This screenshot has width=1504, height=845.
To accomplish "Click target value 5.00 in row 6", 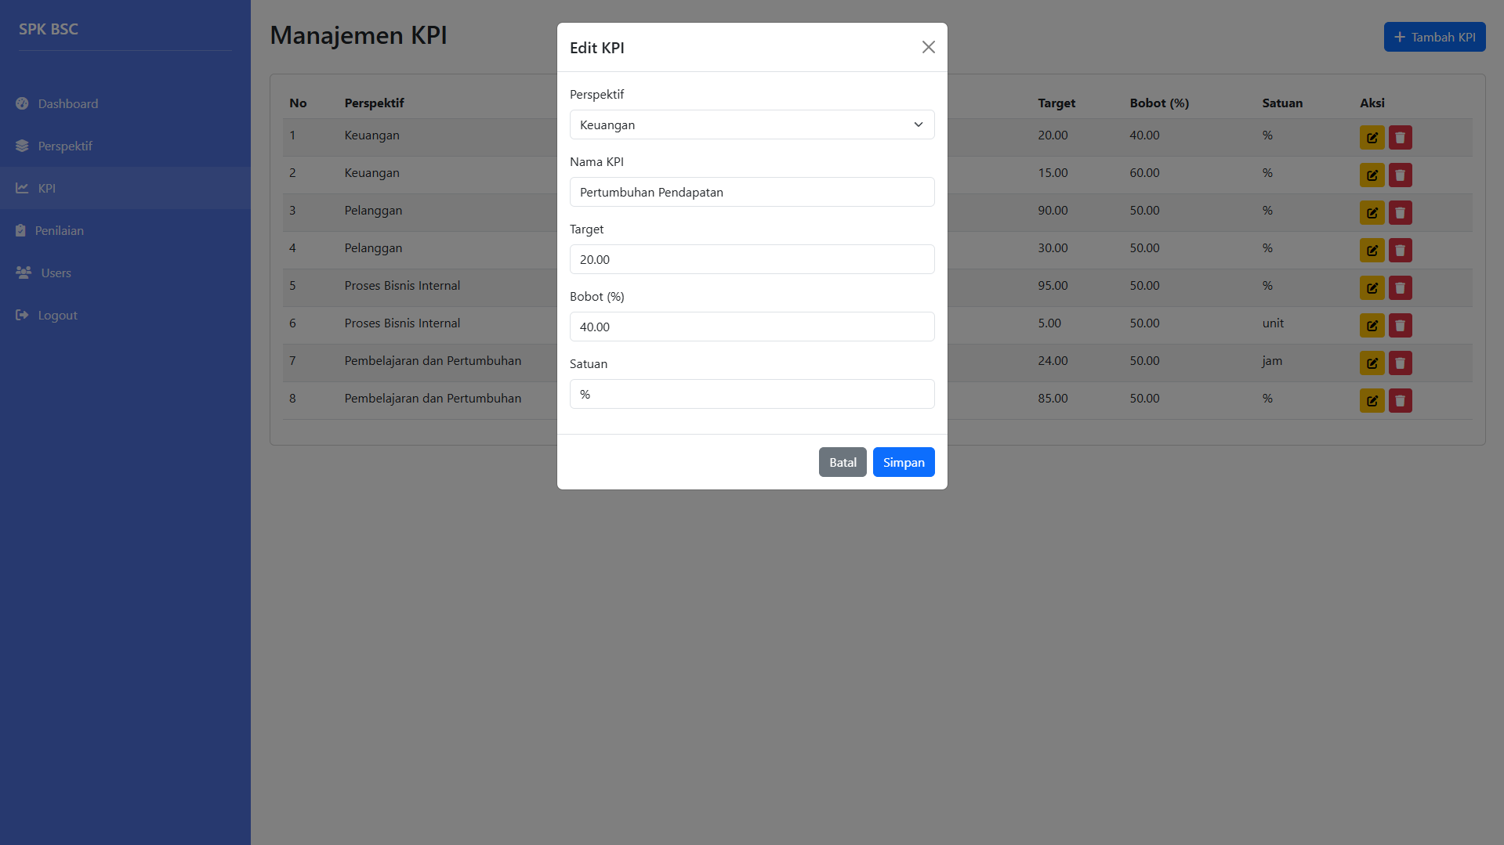I will click(1049, 323).
